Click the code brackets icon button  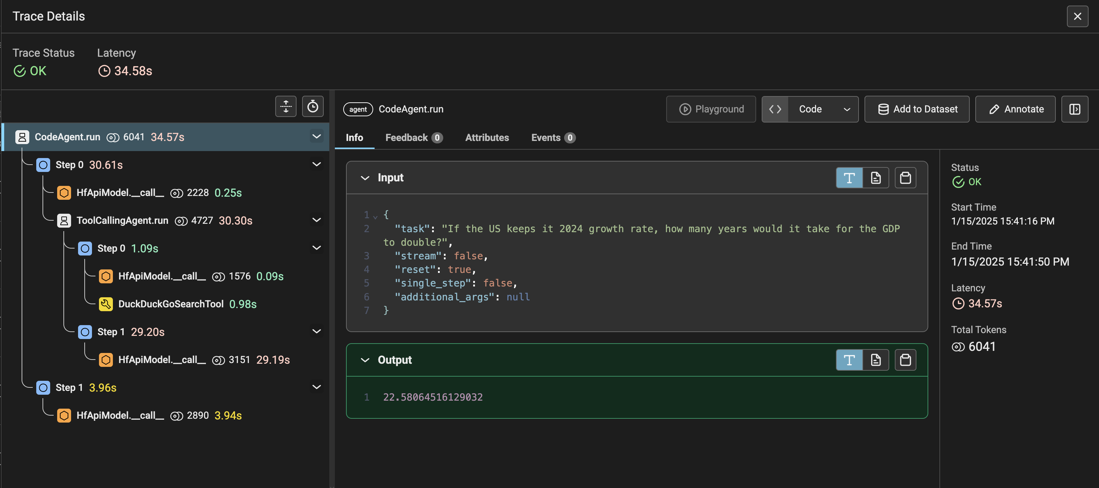pos(775,110)
